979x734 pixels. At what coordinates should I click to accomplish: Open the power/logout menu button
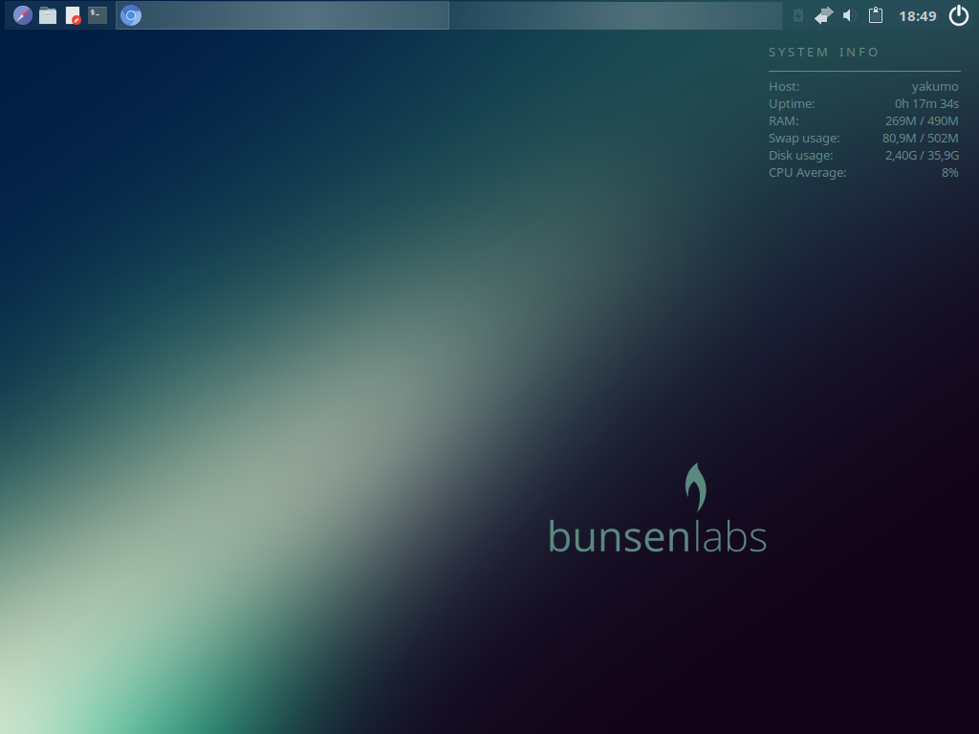pos(958,15)
